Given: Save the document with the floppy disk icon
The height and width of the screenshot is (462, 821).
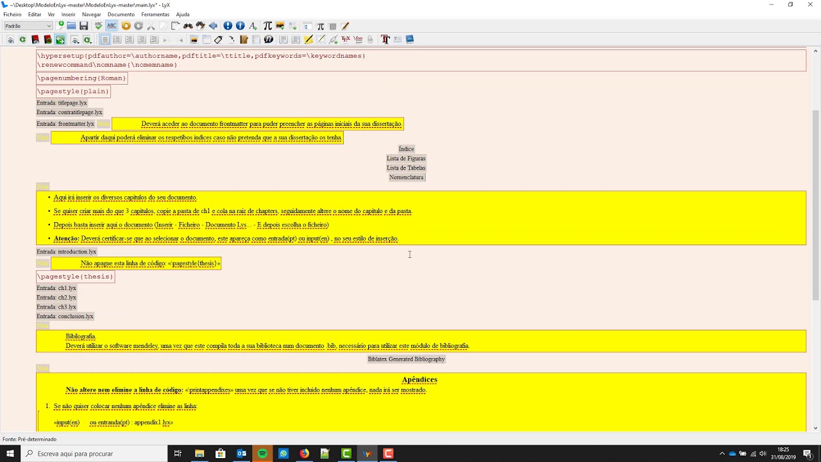Looking at the screenshot, I should [83, 26].
